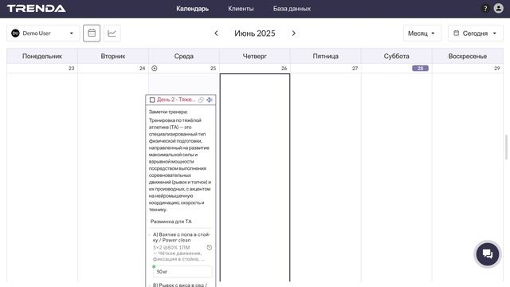Viewport: 510px width, 287px height.
Task: Click the Воскресенье column header
Action: (x=468, y=56)
